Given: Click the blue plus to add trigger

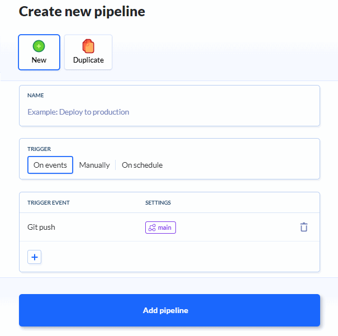Looking at the screenshot, I should (35, 257).
